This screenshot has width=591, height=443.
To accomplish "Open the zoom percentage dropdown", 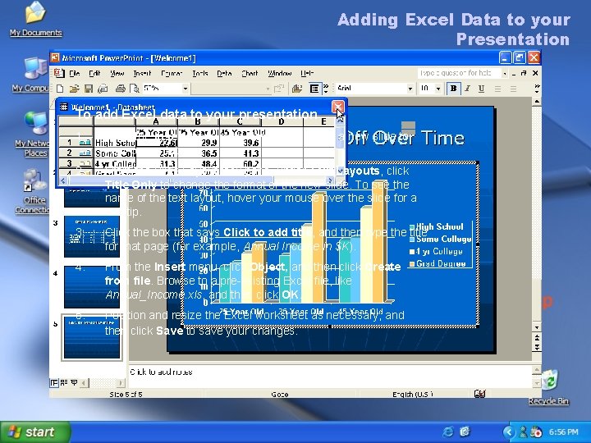I will click(185, 89).
